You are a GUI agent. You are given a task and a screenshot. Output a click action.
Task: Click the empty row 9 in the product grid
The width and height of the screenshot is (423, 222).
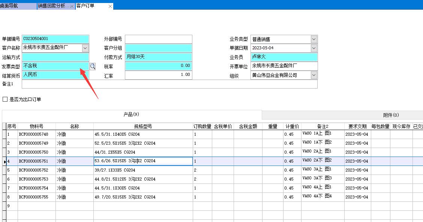[x=36, y=206]
